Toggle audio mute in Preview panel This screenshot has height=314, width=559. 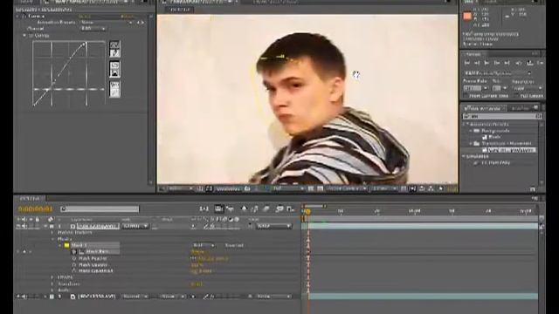518,63
